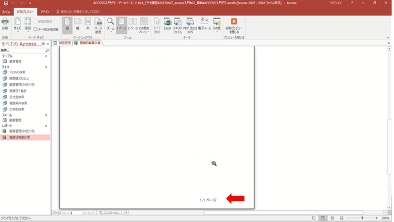Image resolution: width=394 pixels, height=222 pixels.
Task: Close Print Preview with red X button
Action: point(234,26)
